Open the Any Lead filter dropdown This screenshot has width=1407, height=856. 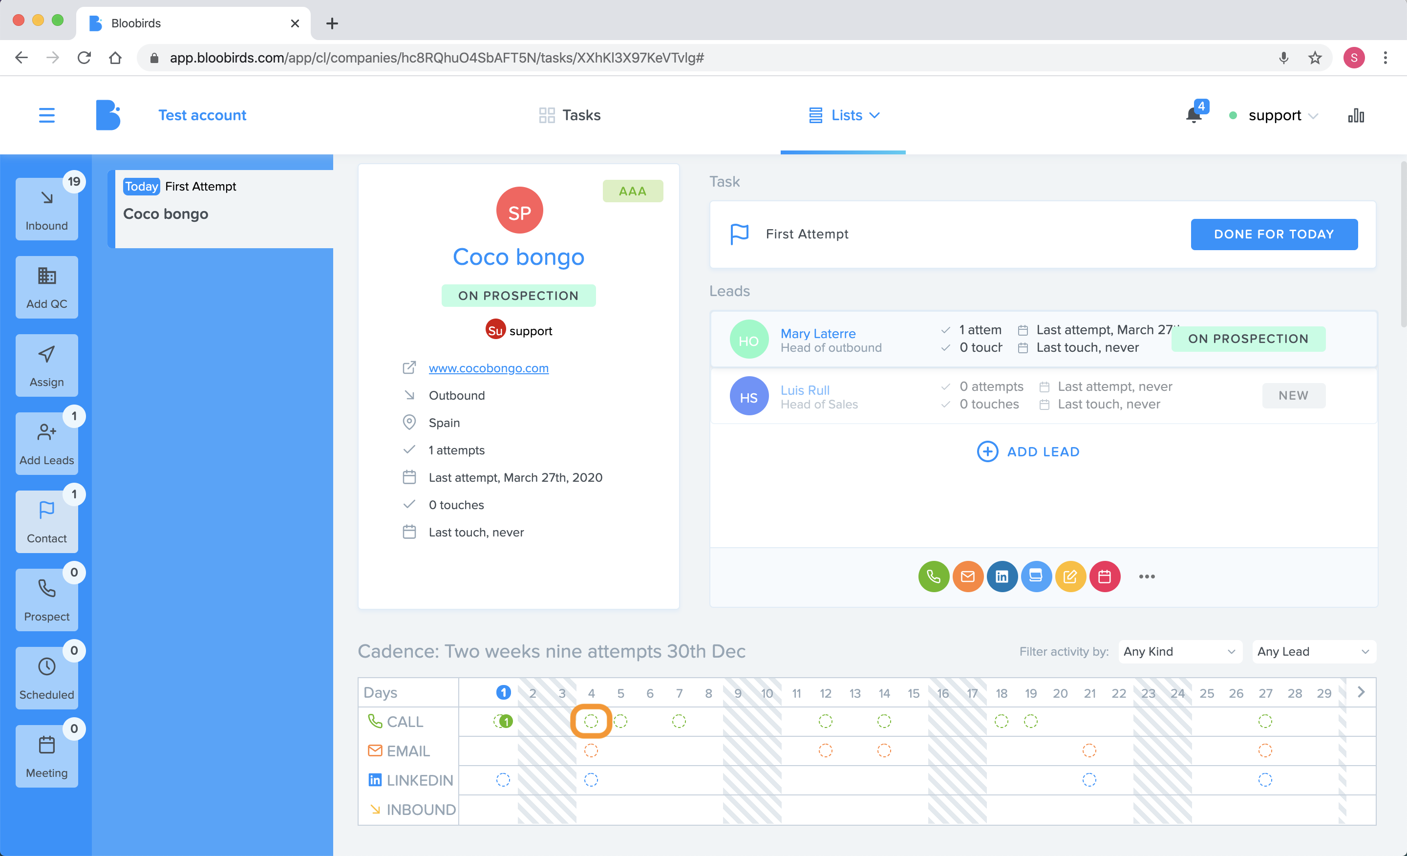[1313, 652]
